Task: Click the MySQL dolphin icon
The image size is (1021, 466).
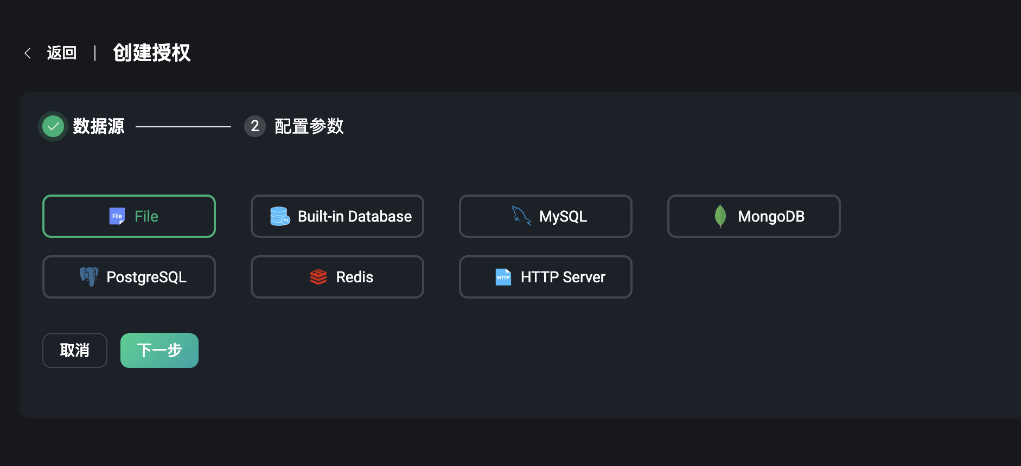Action: 521,216
